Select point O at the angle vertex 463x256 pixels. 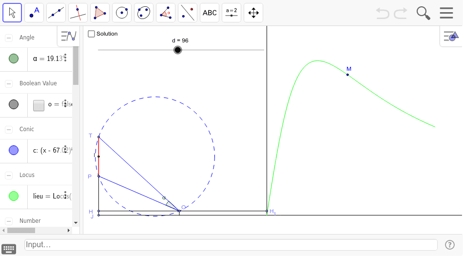(x=179, y=211)
